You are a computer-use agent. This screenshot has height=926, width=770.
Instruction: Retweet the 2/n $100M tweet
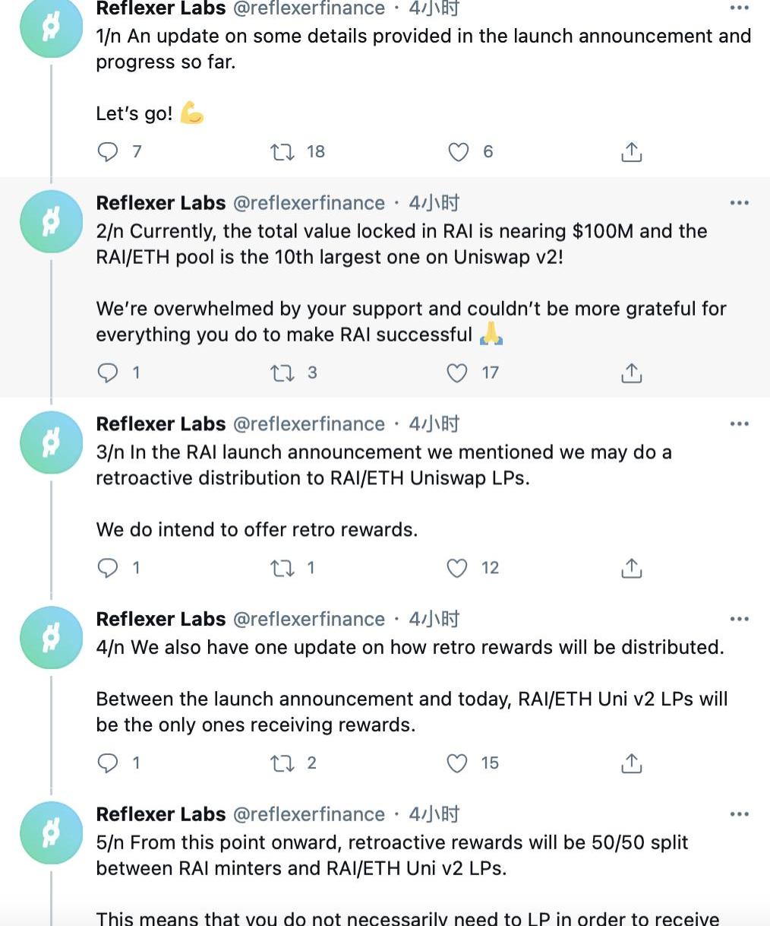pos(282,373)
